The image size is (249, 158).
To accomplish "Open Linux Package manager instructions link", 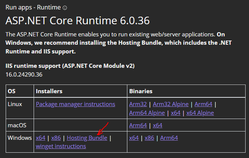I will pos(75,104).
